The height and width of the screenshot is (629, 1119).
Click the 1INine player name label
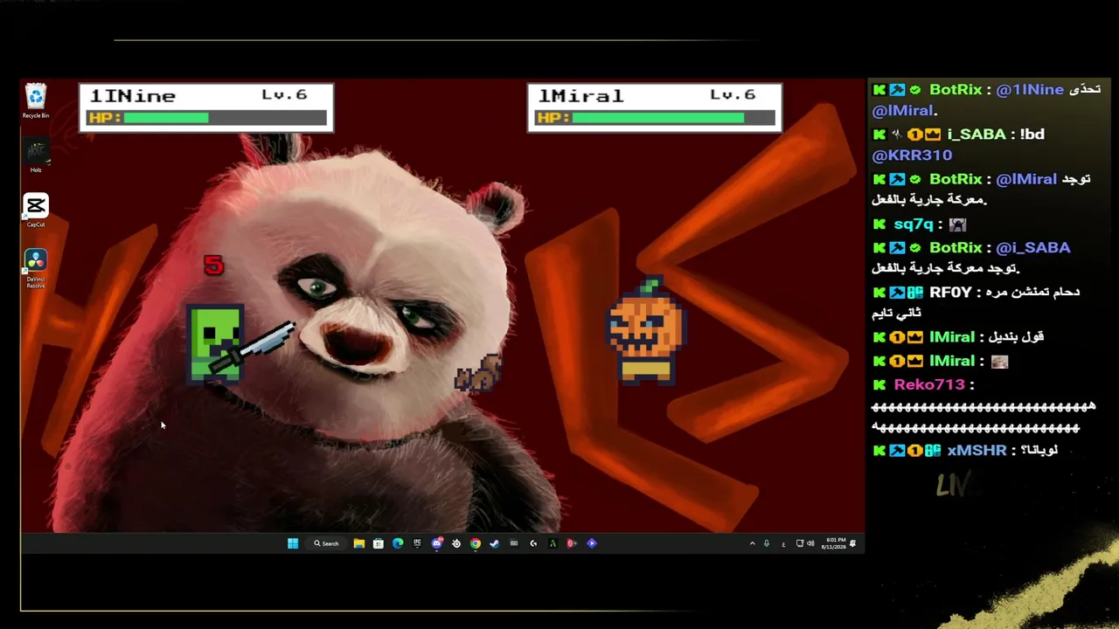pyautogui.click(x=133, y=96)
